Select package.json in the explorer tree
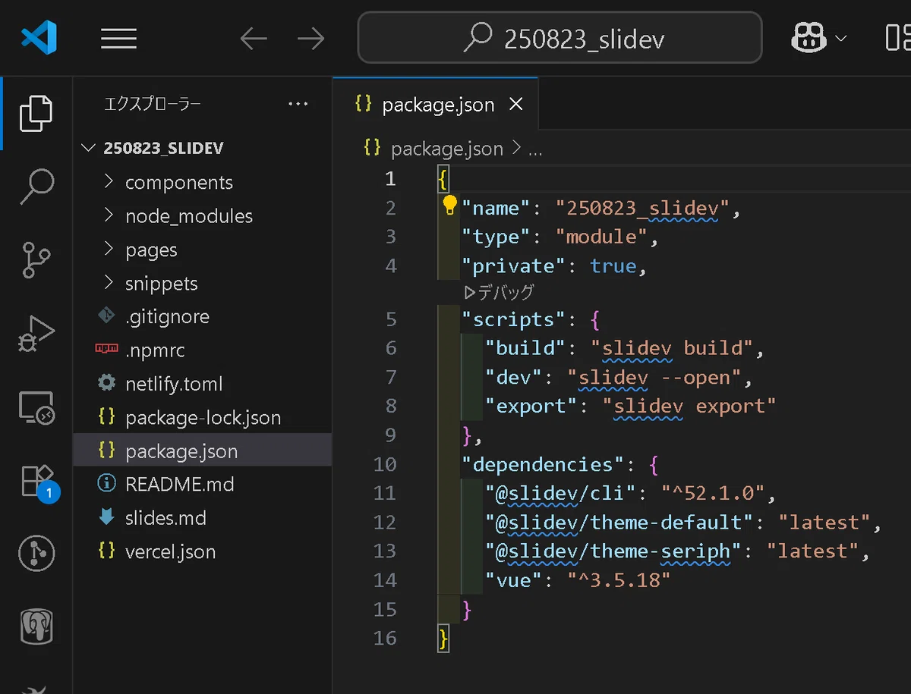Viewport: 911px width, 694px height. point(202,451)
